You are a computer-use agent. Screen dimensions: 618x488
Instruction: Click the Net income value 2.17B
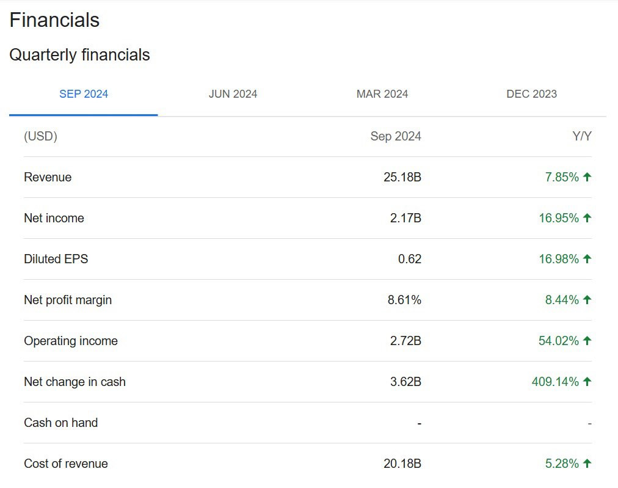[405, 218]
